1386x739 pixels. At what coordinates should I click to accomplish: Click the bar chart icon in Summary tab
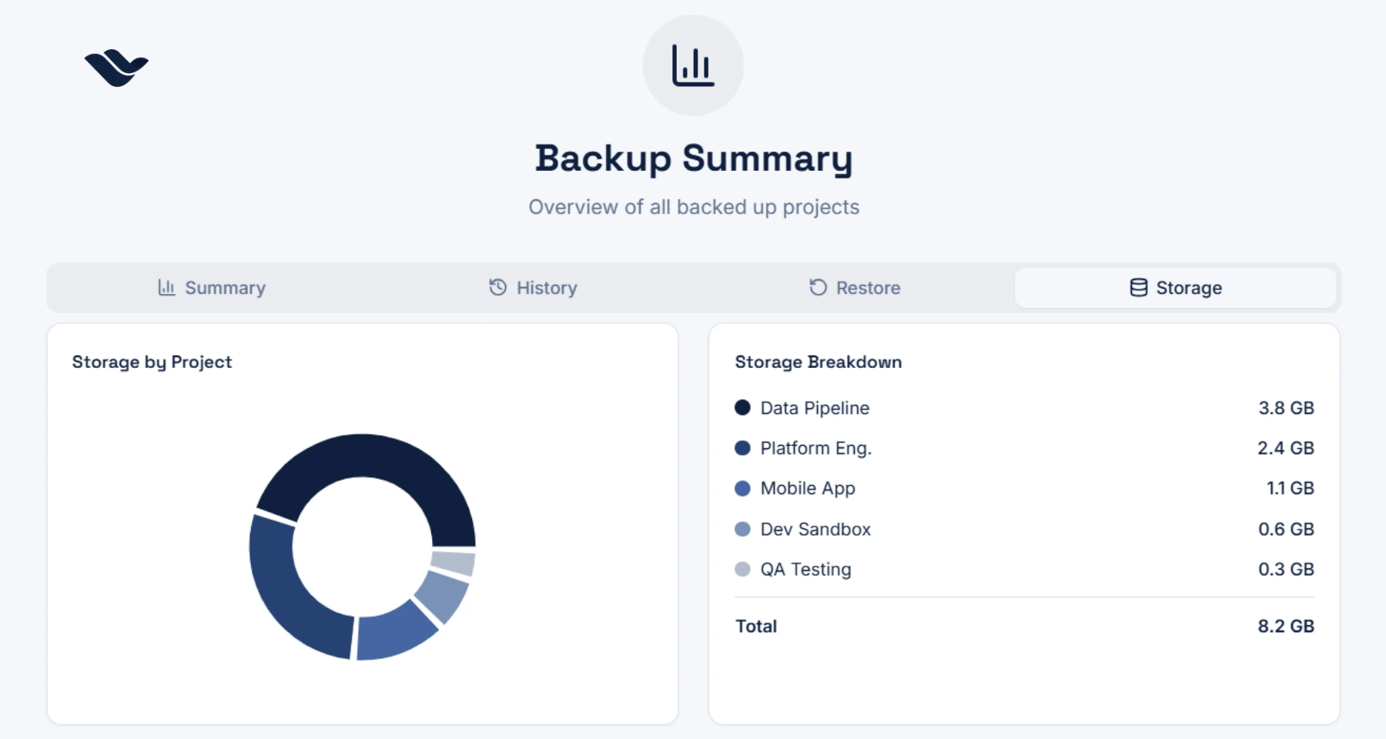166,287
